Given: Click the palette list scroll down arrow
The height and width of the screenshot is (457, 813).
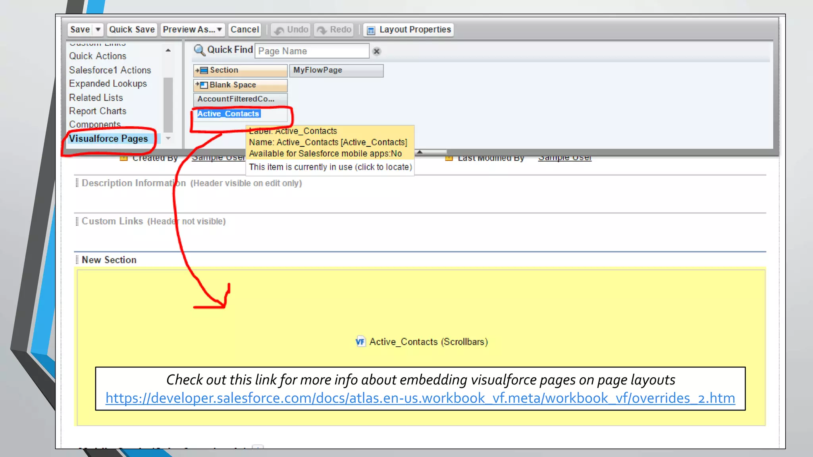Looking at the screenshot, I should click(168, 138).
